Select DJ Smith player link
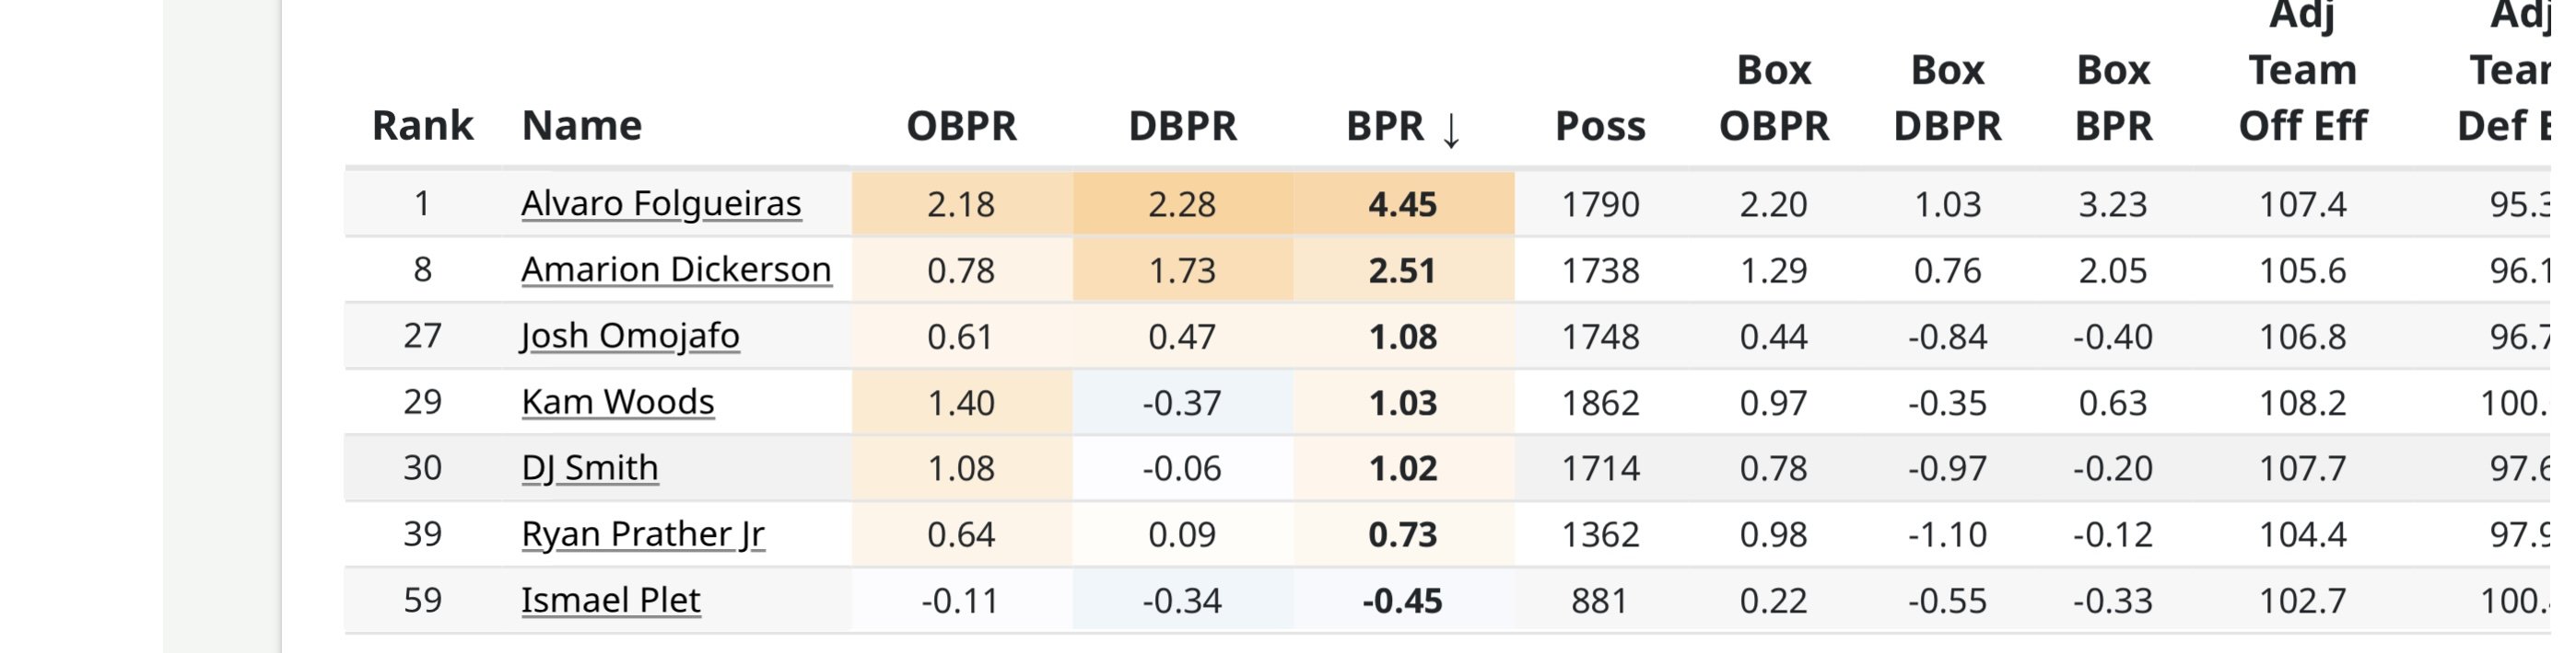Image resolution: width=2576 pixels, height=653 pixels. (590, 468)
